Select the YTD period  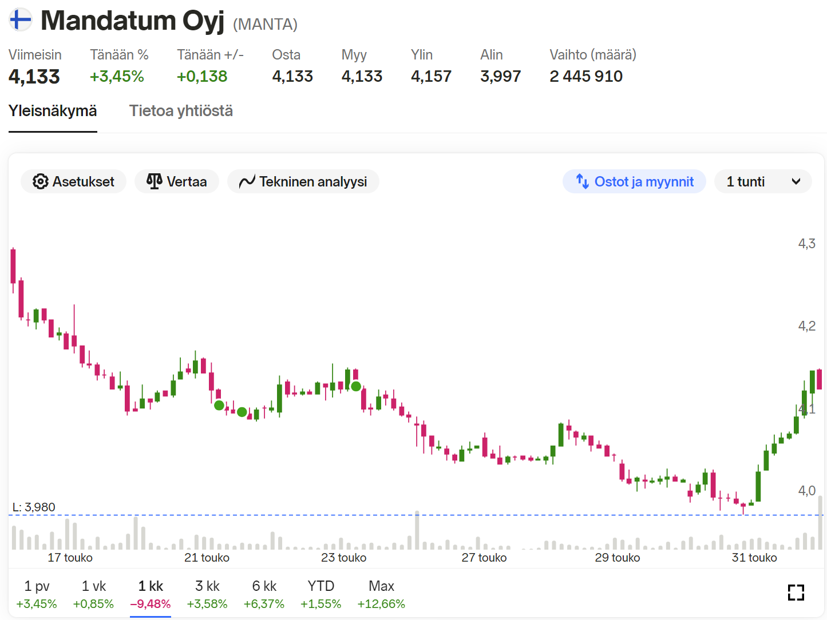click(x=320, y=594)
